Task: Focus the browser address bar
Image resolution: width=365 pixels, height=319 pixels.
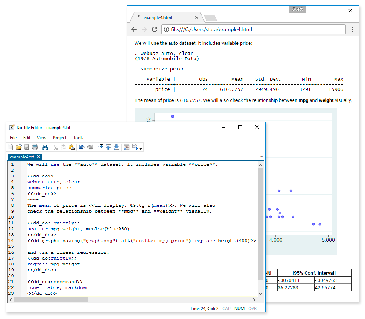Action: (x=253, y=29)
